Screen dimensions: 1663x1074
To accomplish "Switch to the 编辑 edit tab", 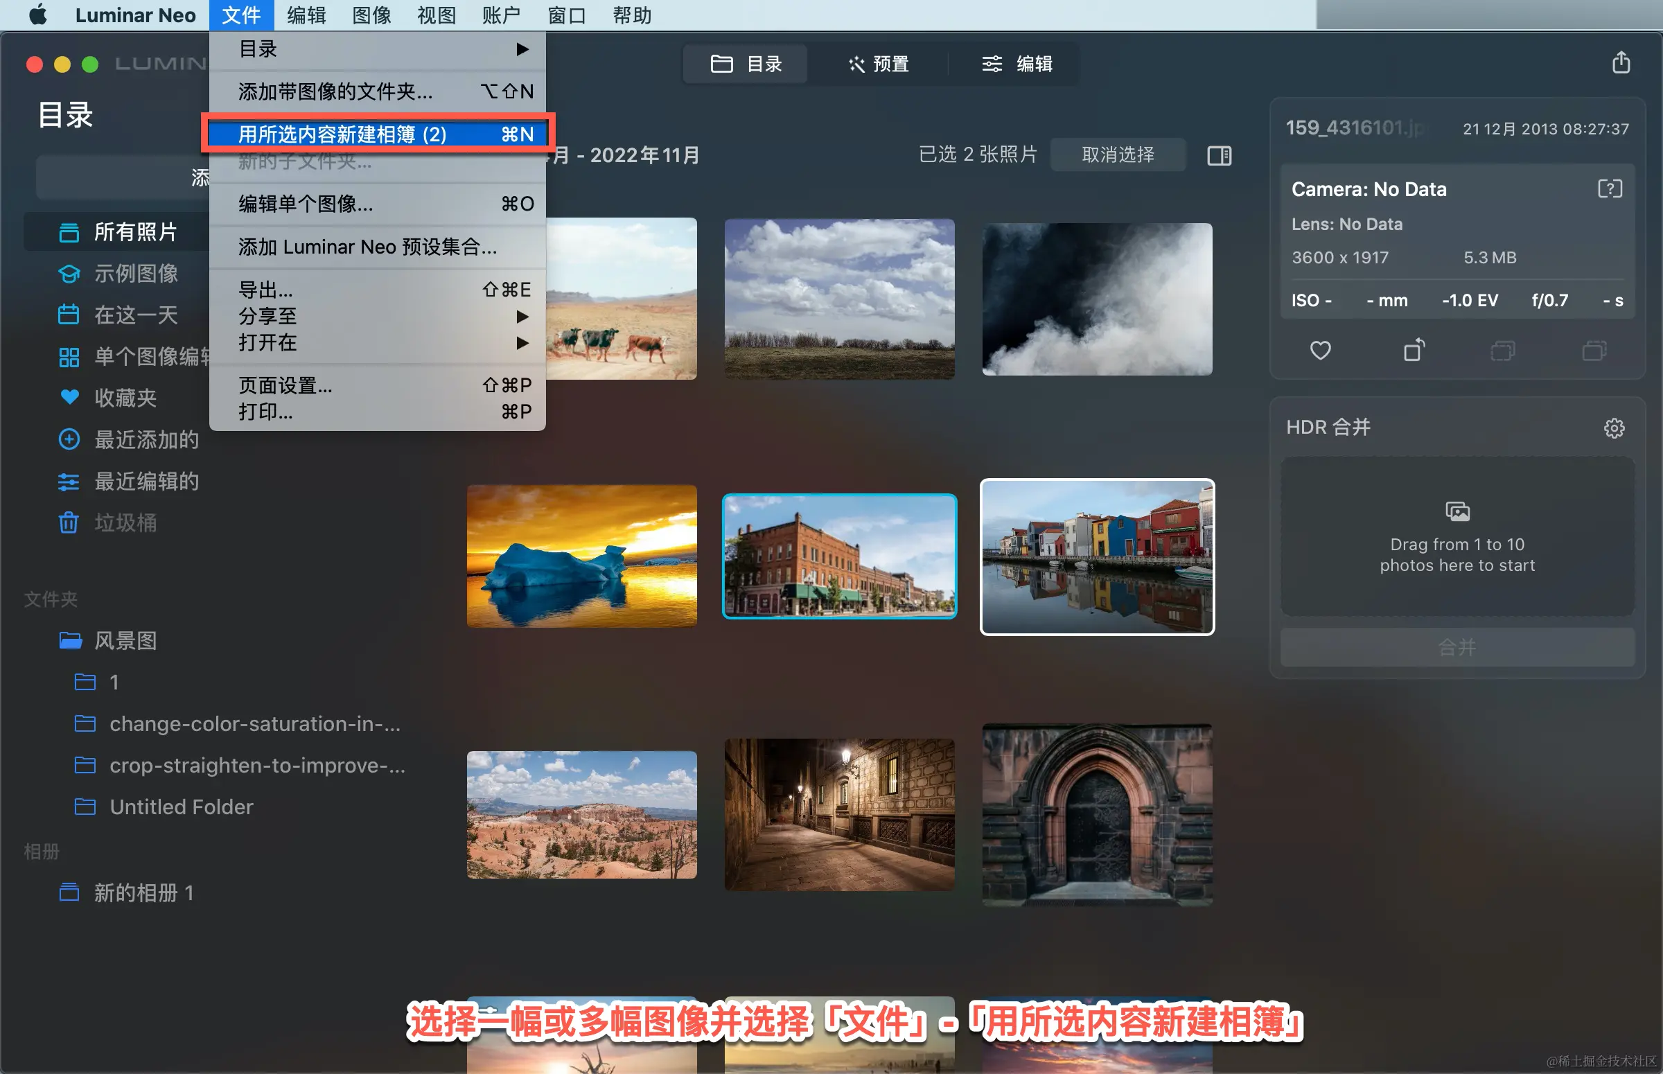I will point(1017,64).
